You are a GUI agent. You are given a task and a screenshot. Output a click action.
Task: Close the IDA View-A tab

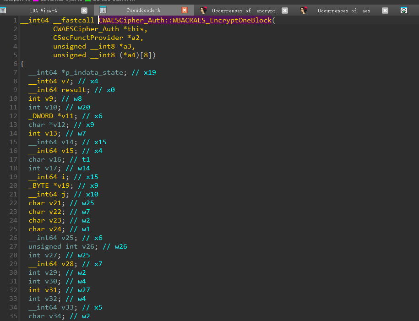pyautogui.click(x=84, y=11)
